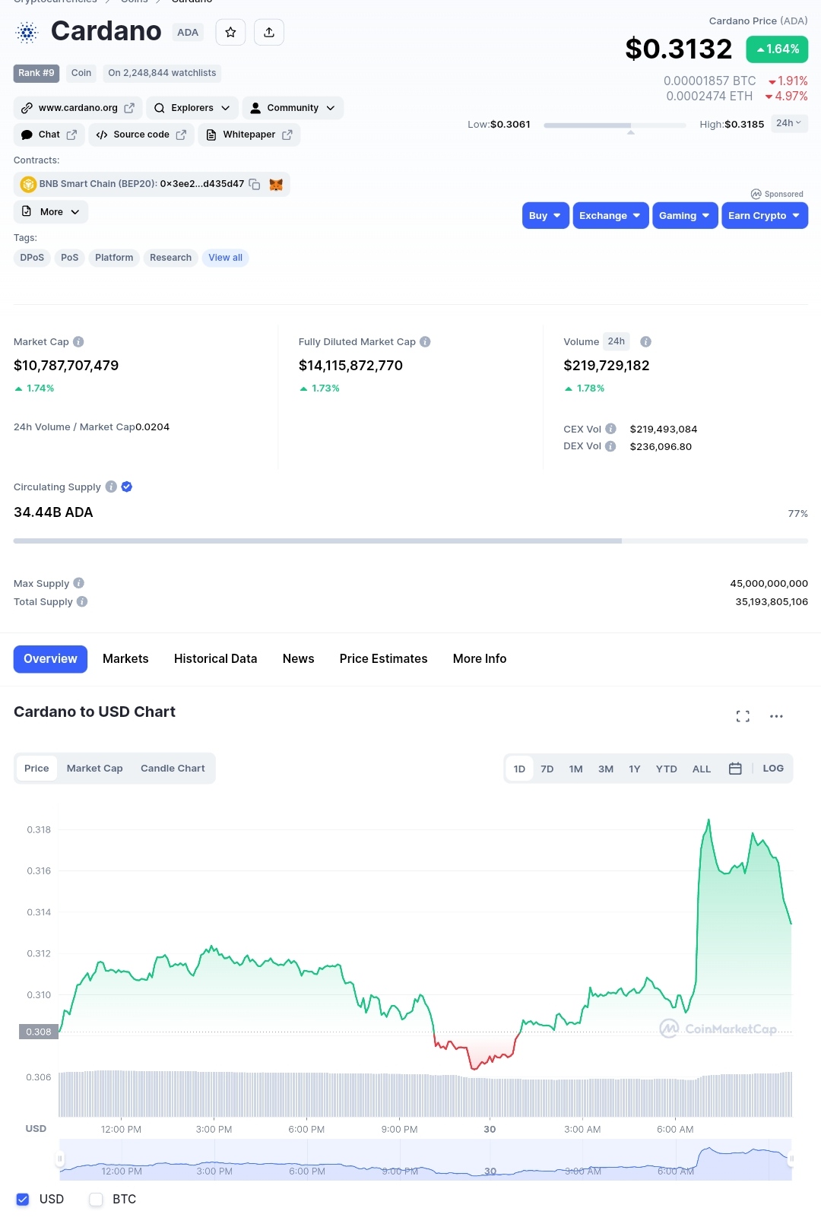
Task: Click the Platform tag
Action: point(114,258)
